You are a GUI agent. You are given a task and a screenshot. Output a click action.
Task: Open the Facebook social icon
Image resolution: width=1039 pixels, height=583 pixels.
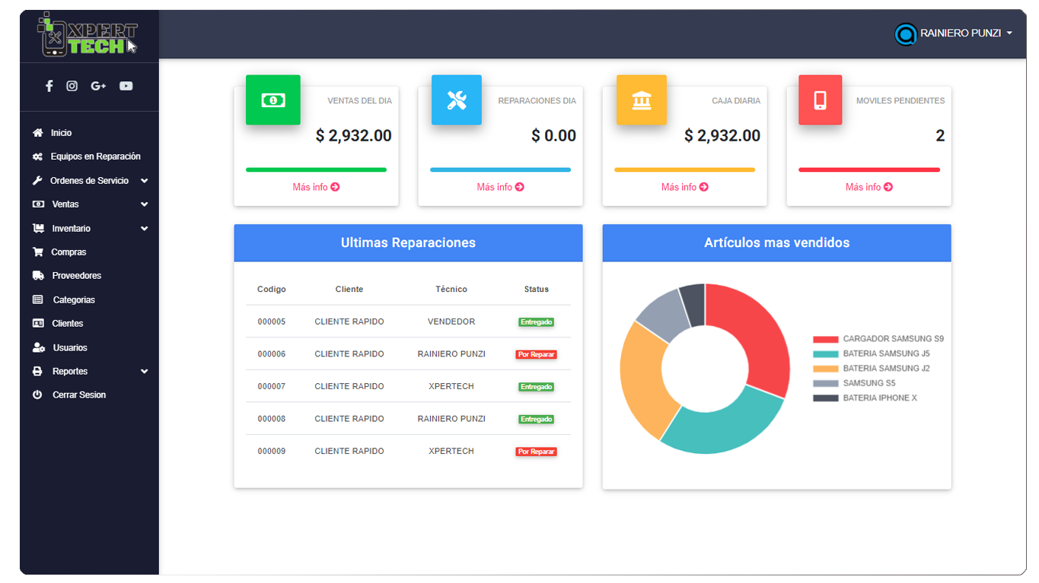tap(49, 86)
